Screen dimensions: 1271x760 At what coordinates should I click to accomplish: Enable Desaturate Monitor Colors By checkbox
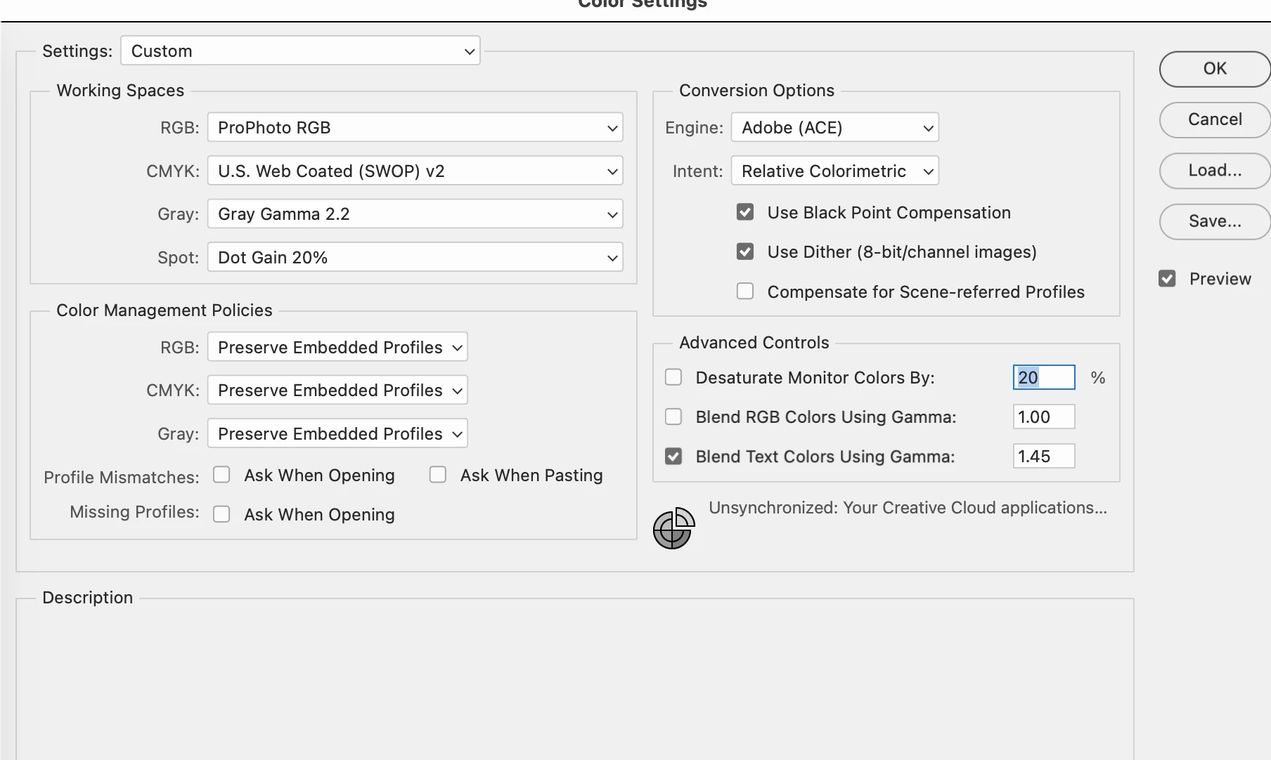673,377
